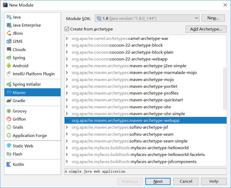The image size is (231, 188).
Task: Click the Clouds speech bubble icon
Action: tap(9, 49)
